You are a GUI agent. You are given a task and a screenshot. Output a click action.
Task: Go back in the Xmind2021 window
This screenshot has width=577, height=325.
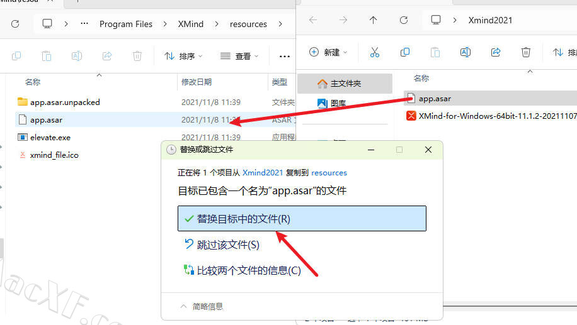pos(313,20)
